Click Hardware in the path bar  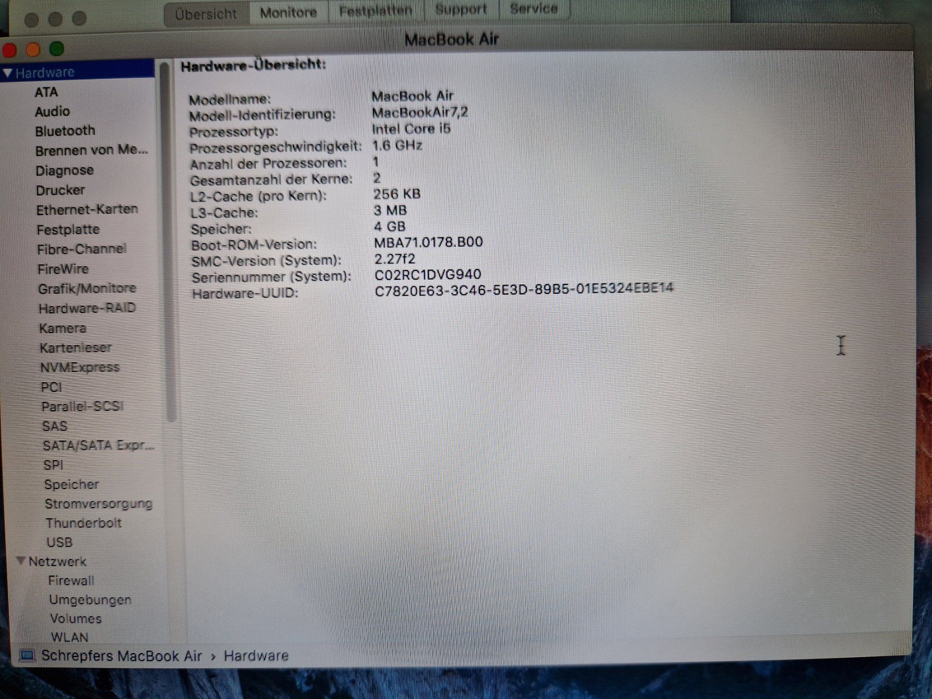[256, 656]
